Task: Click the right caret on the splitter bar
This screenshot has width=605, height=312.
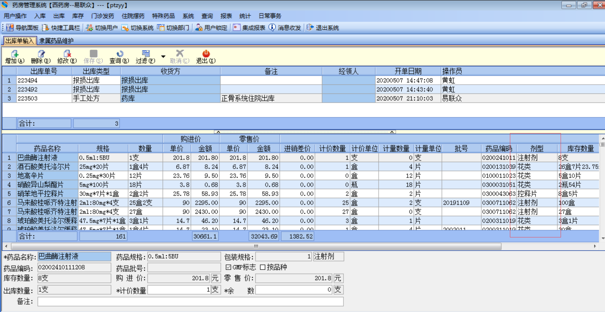Action: [392, 132]
